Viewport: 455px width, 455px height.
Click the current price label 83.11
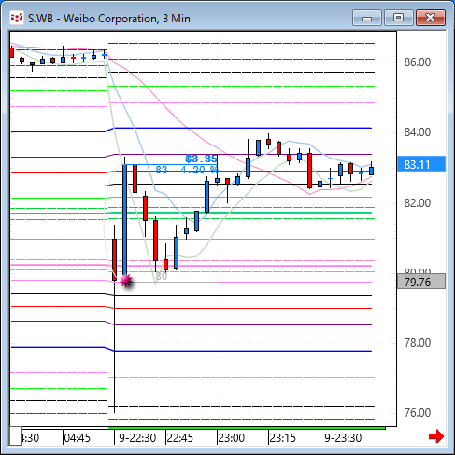click(421, 164)
